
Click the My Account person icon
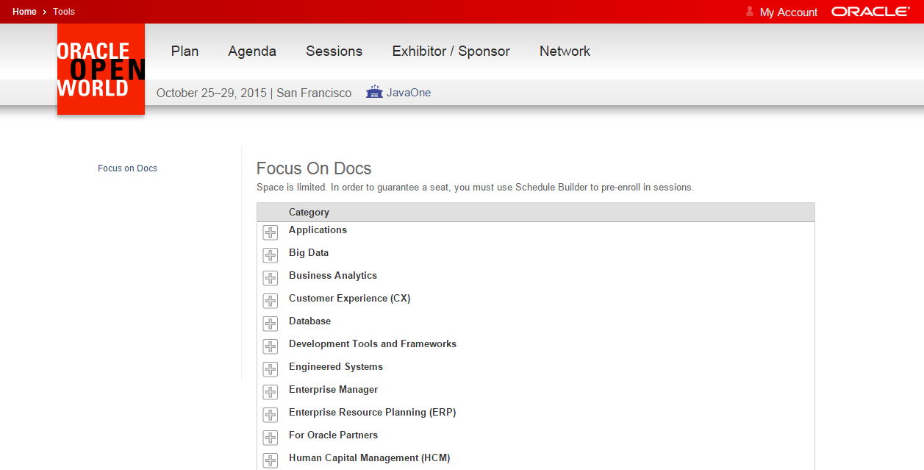pos(750,11)
